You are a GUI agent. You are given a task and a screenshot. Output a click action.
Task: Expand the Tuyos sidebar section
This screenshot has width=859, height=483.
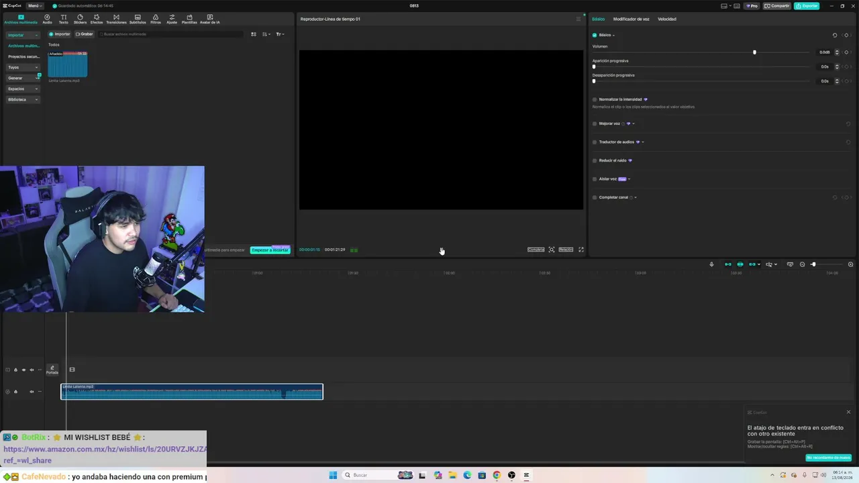[22, 67]
